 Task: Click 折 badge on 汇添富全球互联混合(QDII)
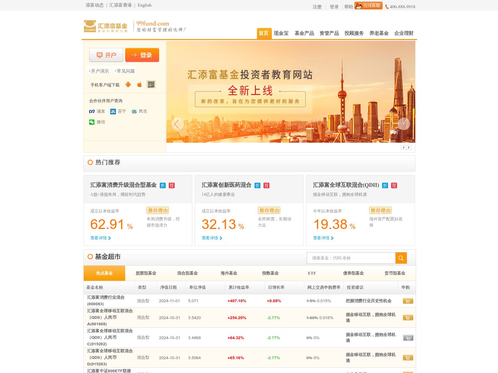[385, 185]
